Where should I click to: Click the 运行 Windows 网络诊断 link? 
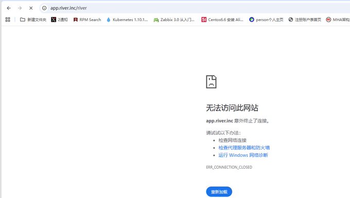243,155
